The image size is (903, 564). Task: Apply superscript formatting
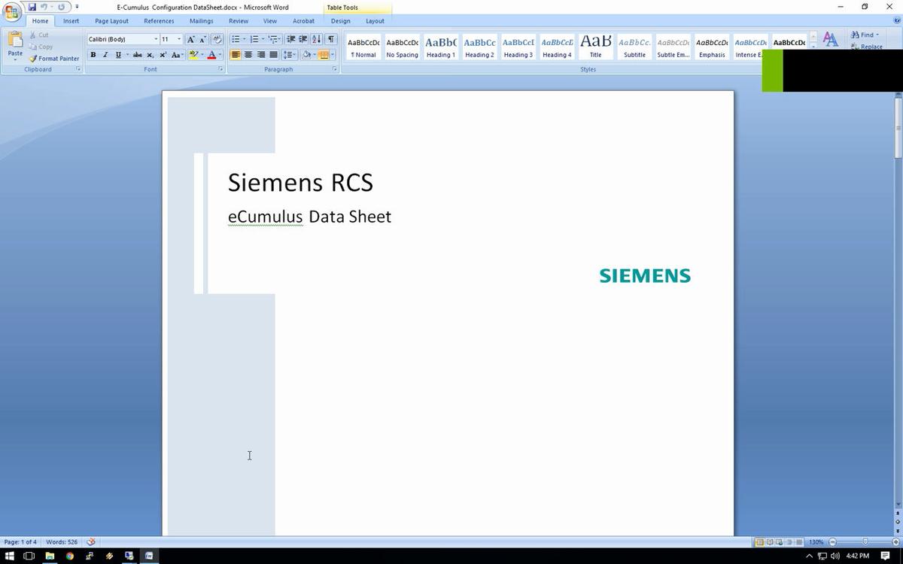pos(163,55)
